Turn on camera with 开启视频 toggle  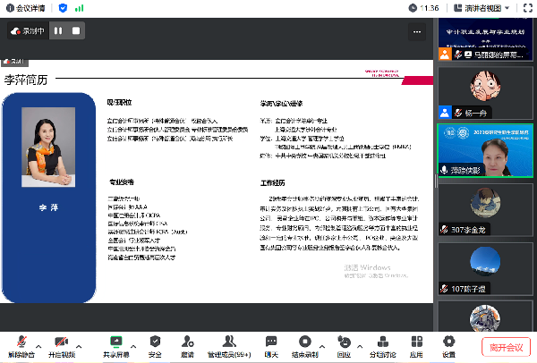click(62, 343)
